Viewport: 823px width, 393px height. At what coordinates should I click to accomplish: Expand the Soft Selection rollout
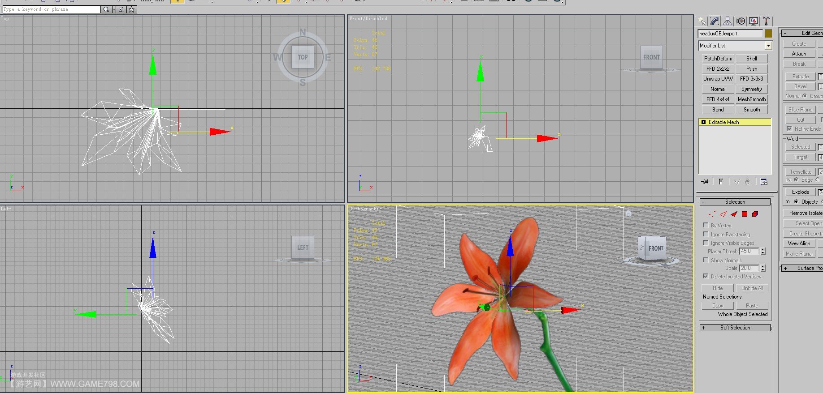pos(735,328)
